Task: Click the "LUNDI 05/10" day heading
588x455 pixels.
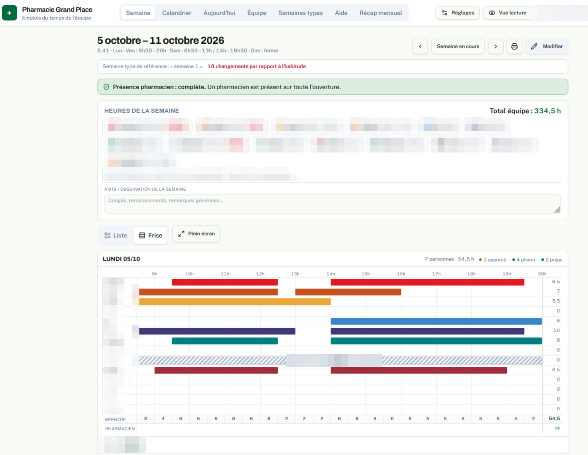Action: [121, 259]
